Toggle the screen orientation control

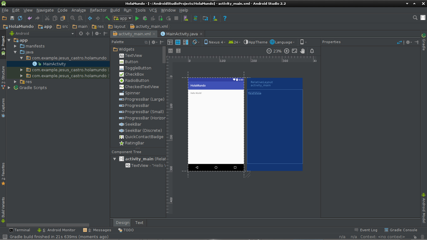click(x=196, y=42)
